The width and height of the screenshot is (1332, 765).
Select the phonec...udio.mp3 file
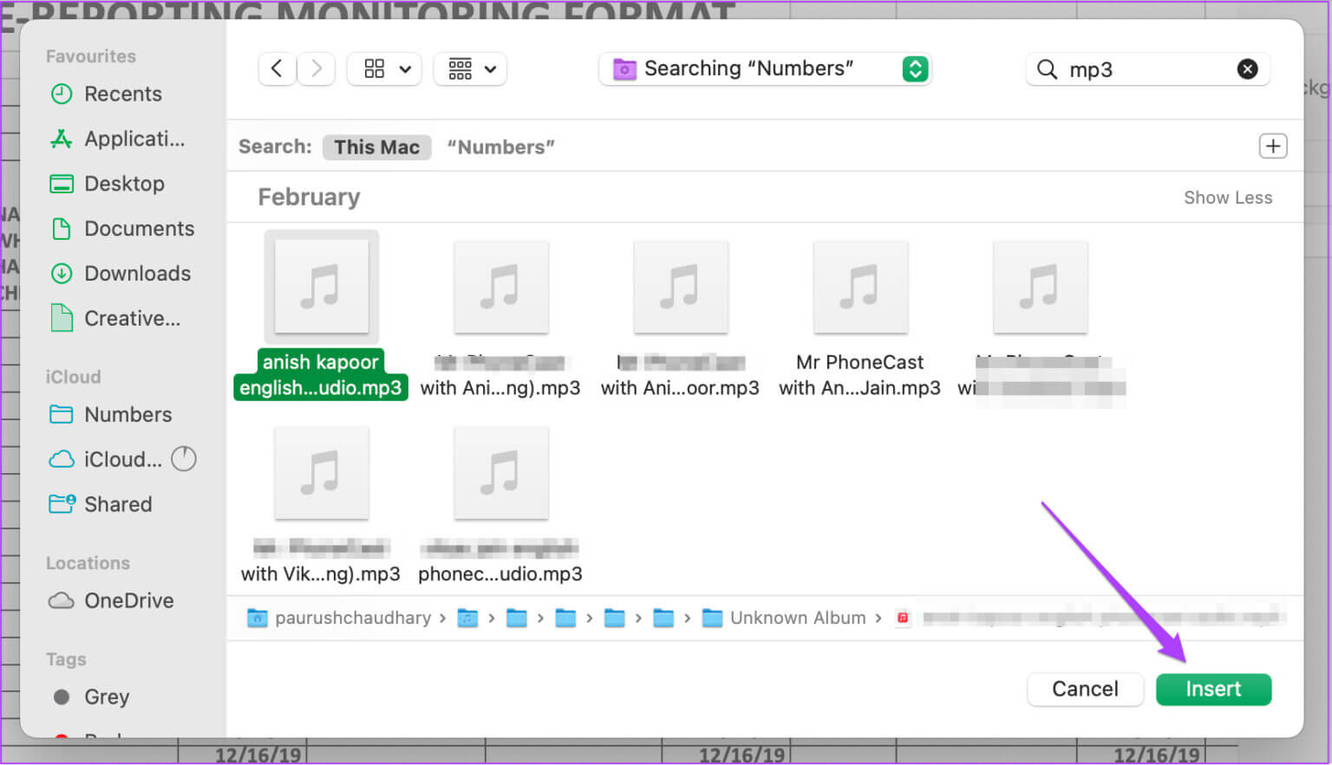point(500,504)
